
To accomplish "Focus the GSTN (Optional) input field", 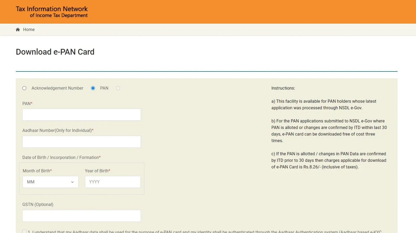I will click(82, 216).
